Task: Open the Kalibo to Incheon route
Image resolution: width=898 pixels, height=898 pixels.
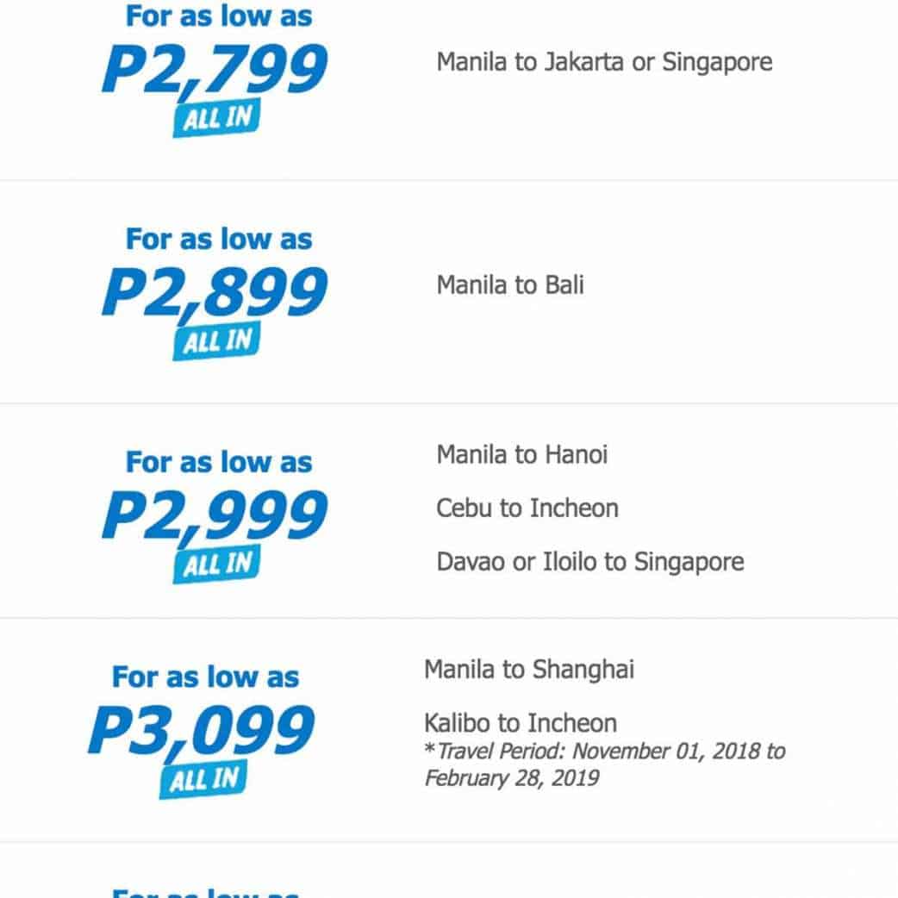Action: pyautogui.click(x=521, y=722)
